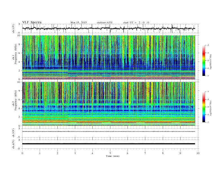This screenshot has height=172, width=223.
Task: Click the time axis tick label '5'
Action: pos(110,153)
